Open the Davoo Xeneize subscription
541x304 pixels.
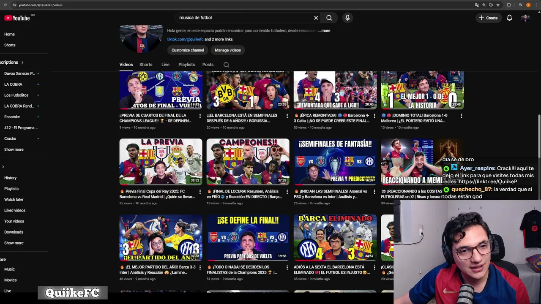(x=20, y=73)
